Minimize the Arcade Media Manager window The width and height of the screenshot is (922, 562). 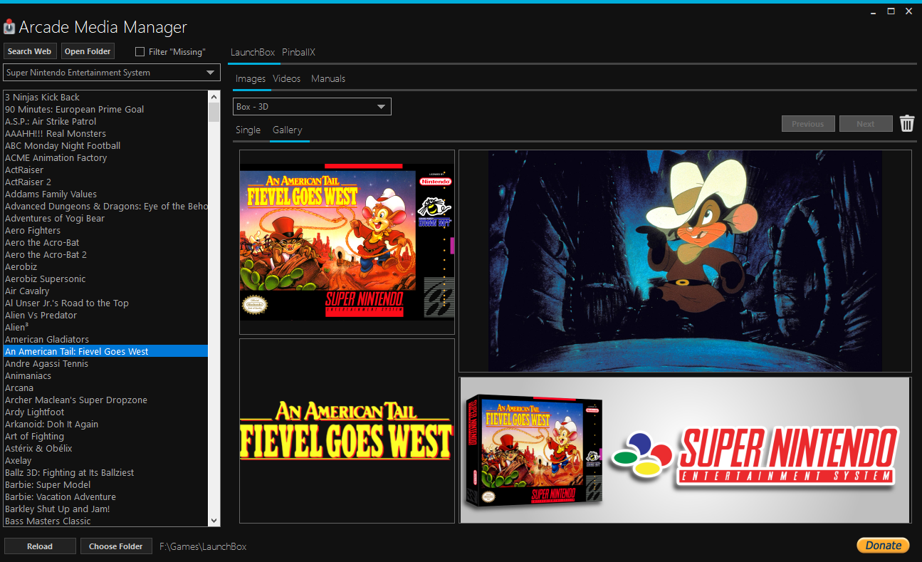[x=874, y=11]
